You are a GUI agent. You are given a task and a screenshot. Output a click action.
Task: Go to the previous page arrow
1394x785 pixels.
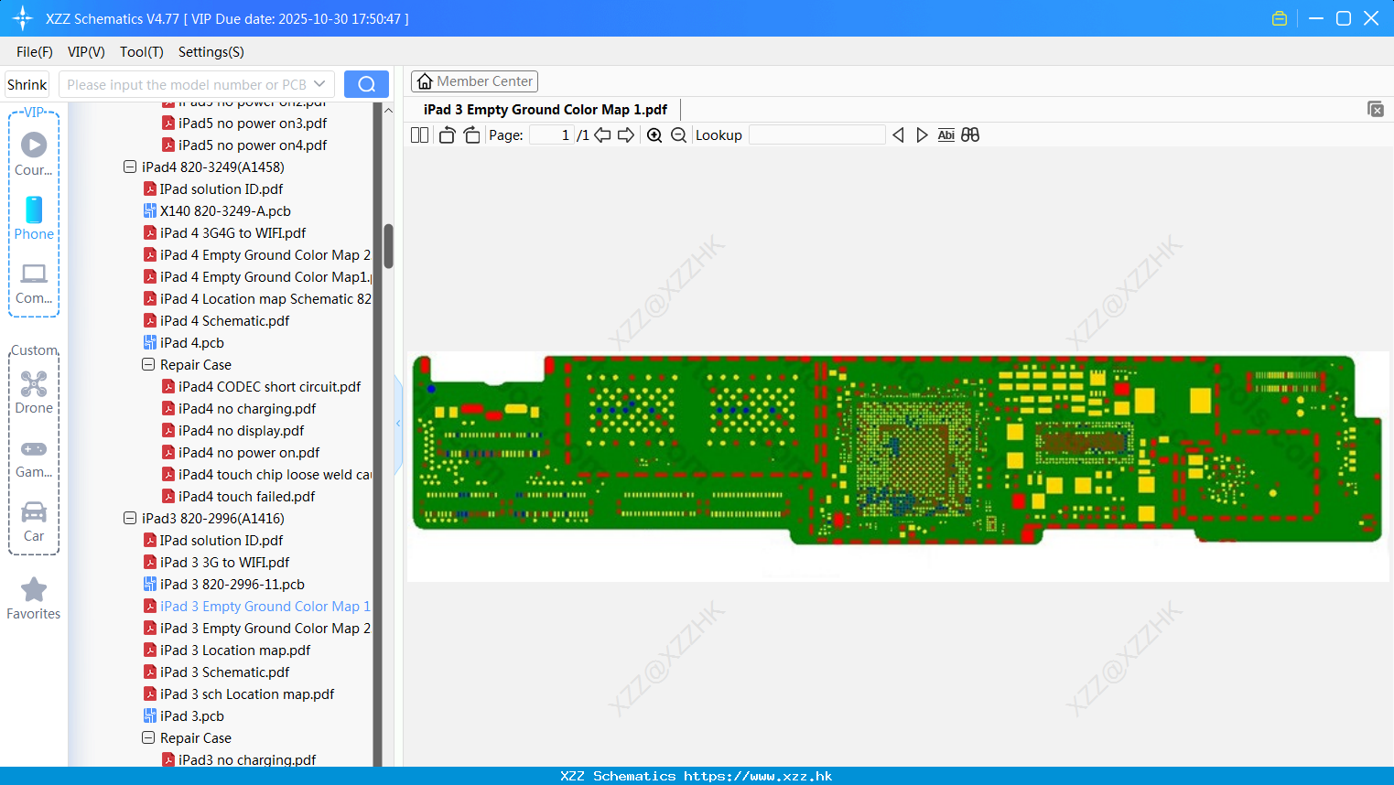pos(602,135)
